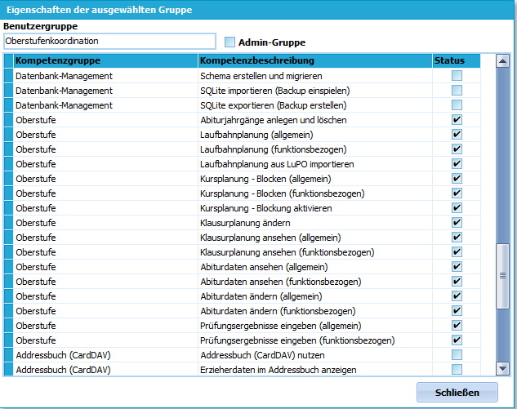Select 'Klausurplanung ansehen (funktionsbezogen)' cell
This screenshot has height=409, width=517.
(x=315, y=252)
